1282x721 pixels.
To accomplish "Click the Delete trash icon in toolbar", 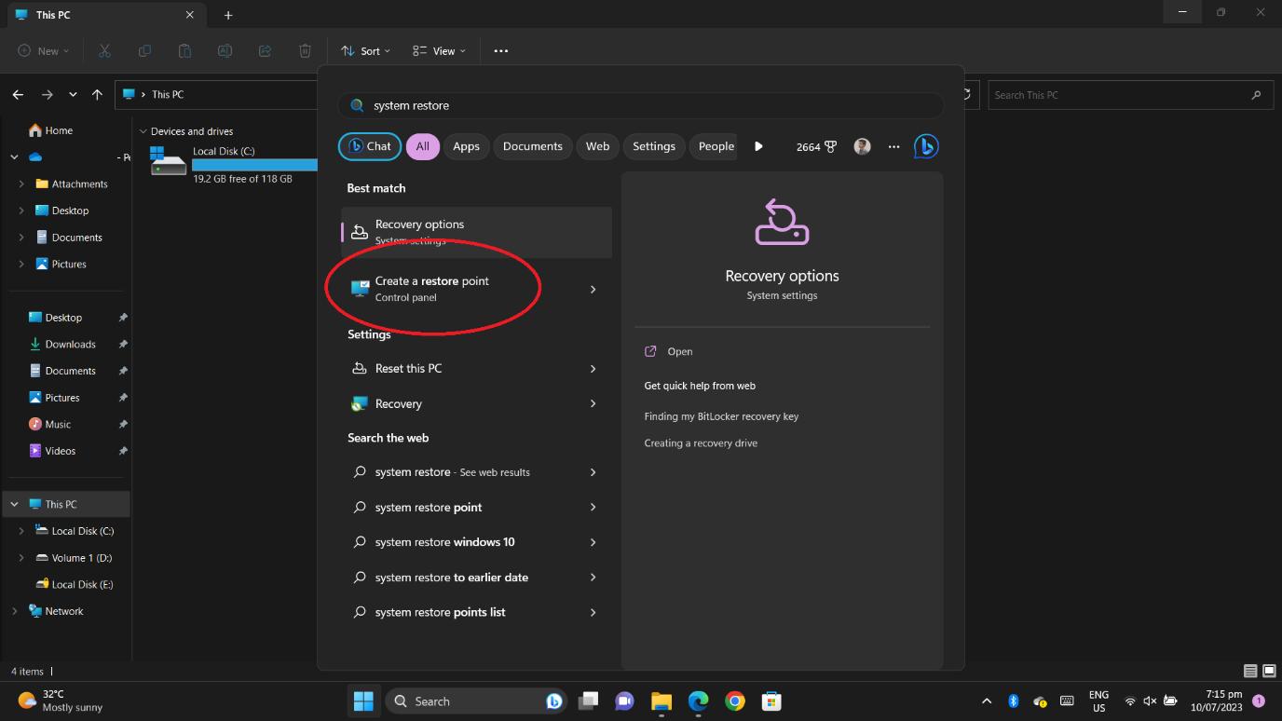I will pos(305,51).
